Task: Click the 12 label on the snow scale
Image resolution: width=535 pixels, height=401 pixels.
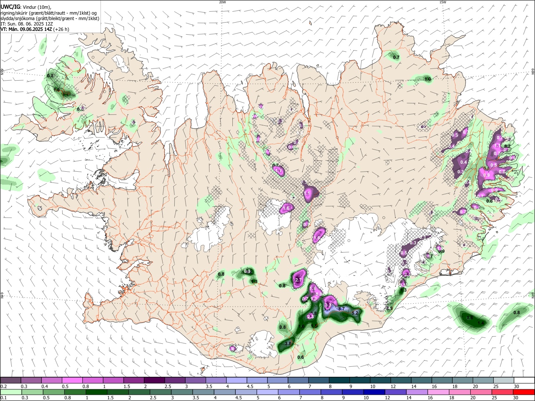Action: tap(393, 386)
